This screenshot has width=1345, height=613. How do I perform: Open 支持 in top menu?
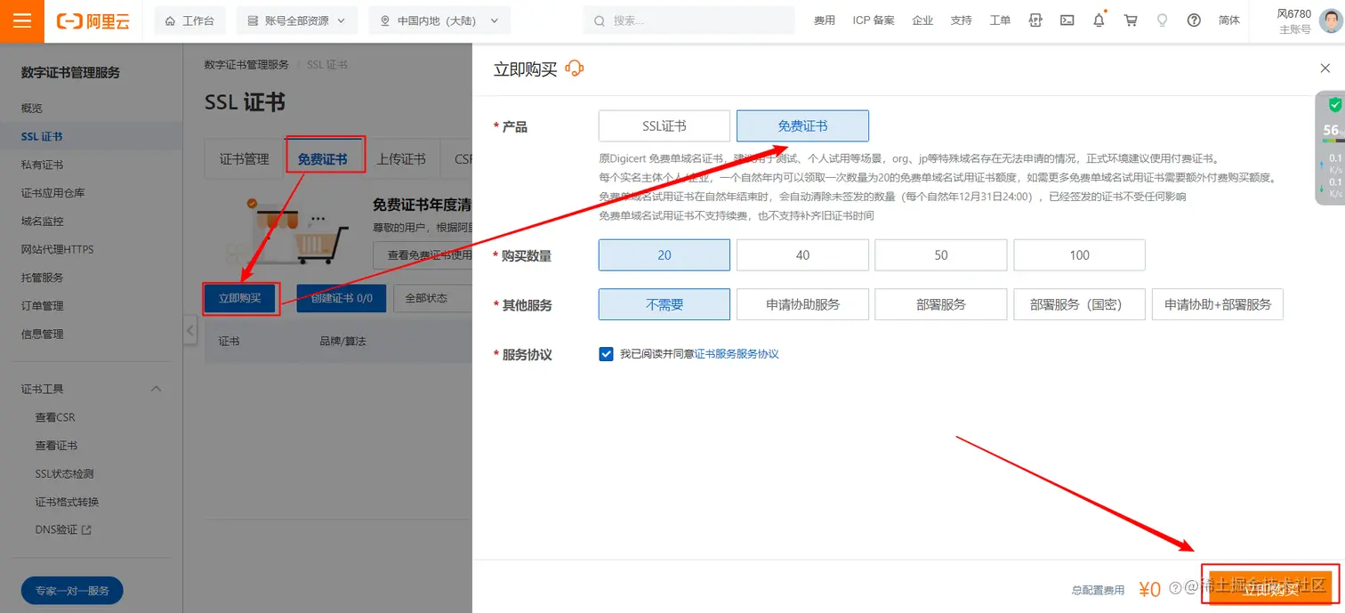[x=961, y=20]
